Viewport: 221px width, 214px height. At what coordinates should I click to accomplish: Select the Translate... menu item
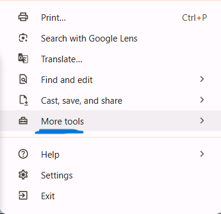click(110, 59)
